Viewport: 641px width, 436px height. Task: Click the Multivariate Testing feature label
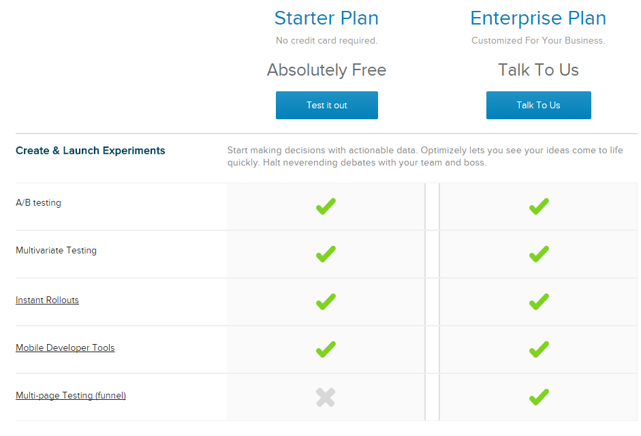pyautogui.click(x=56, y=251)
